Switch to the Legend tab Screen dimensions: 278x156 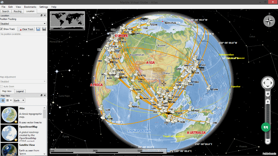[20, 92]
